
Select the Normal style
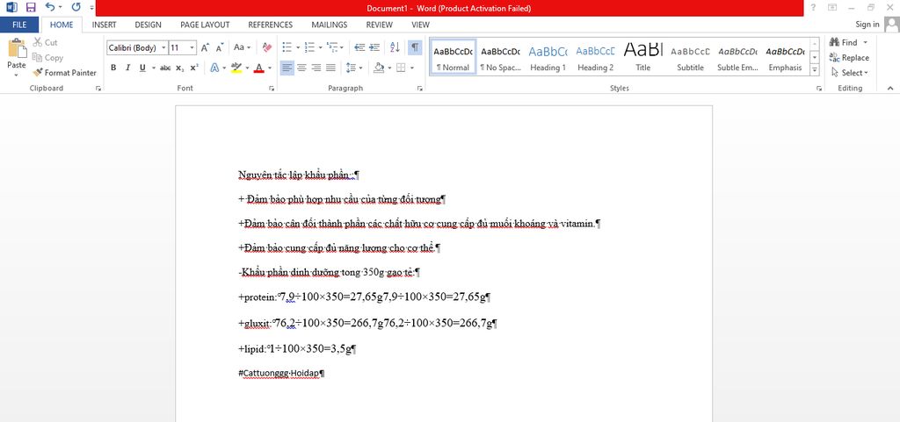click(453, 57)
